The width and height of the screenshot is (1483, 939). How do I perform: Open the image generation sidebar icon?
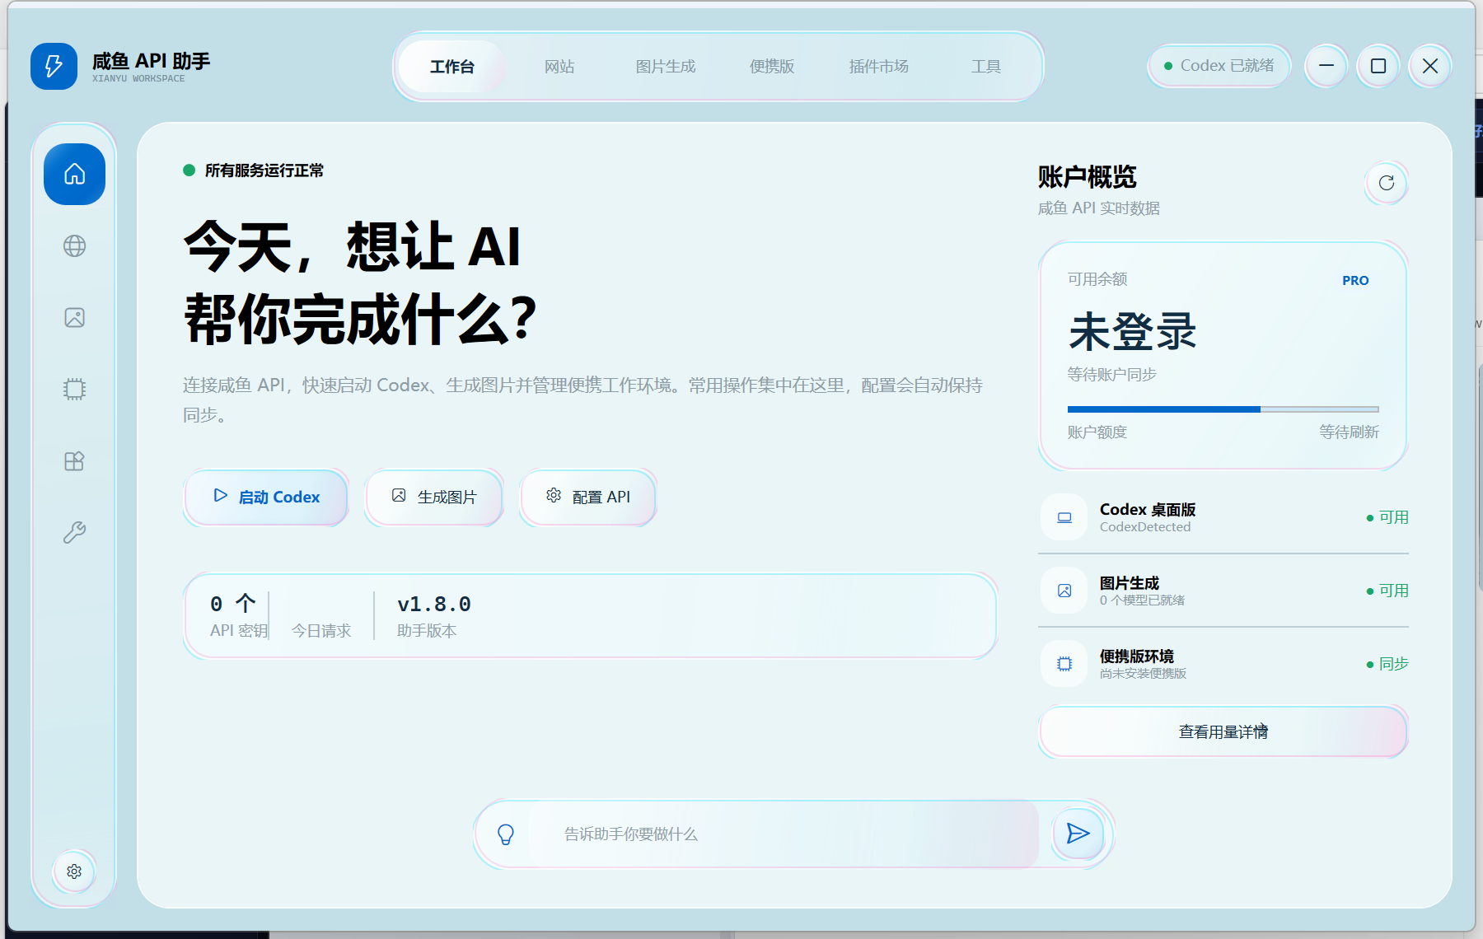(74, 318)
